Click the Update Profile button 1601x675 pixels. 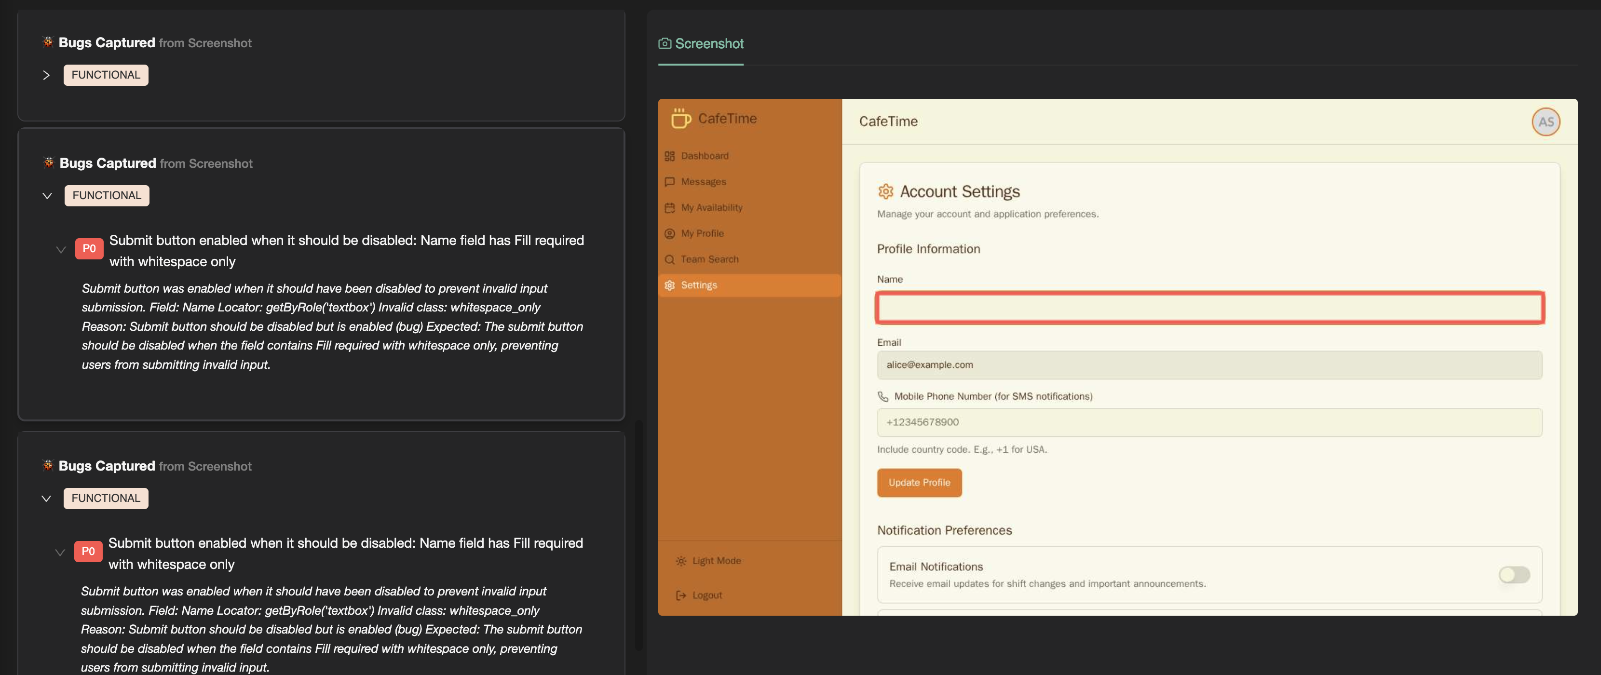(919, 482)
